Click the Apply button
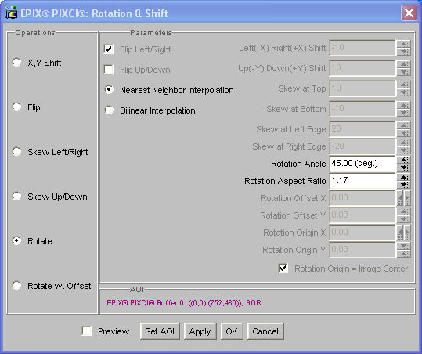Viewport: 422px width, 354px height. (200, 331)
